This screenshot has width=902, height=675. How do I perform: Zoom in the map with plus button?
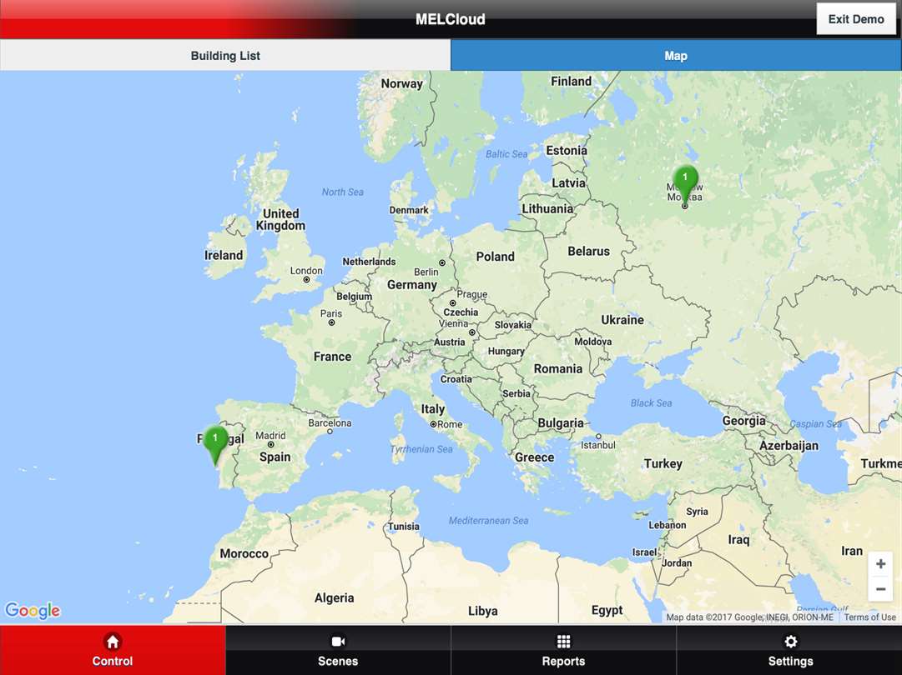coord(880,564)
